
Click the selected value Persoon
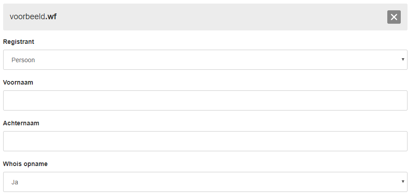coord(23,60)
